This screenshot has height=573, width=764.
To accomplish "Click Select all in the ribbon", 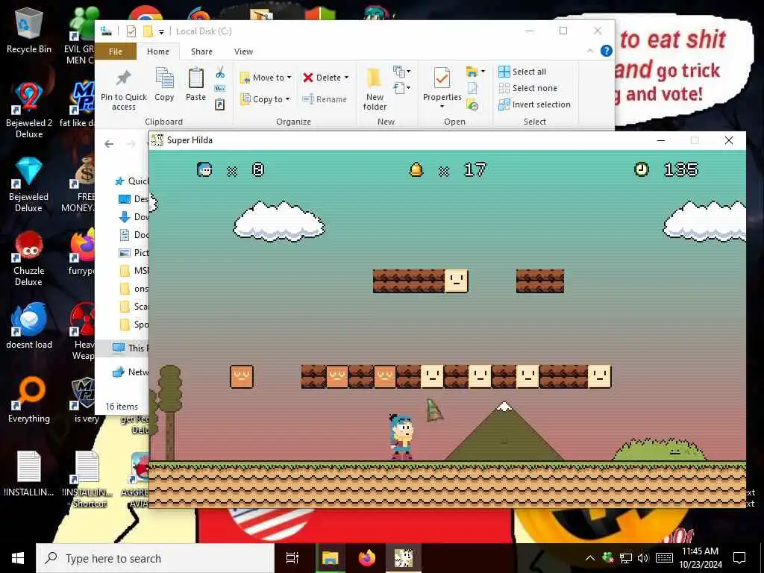I will tap(522, 72).
